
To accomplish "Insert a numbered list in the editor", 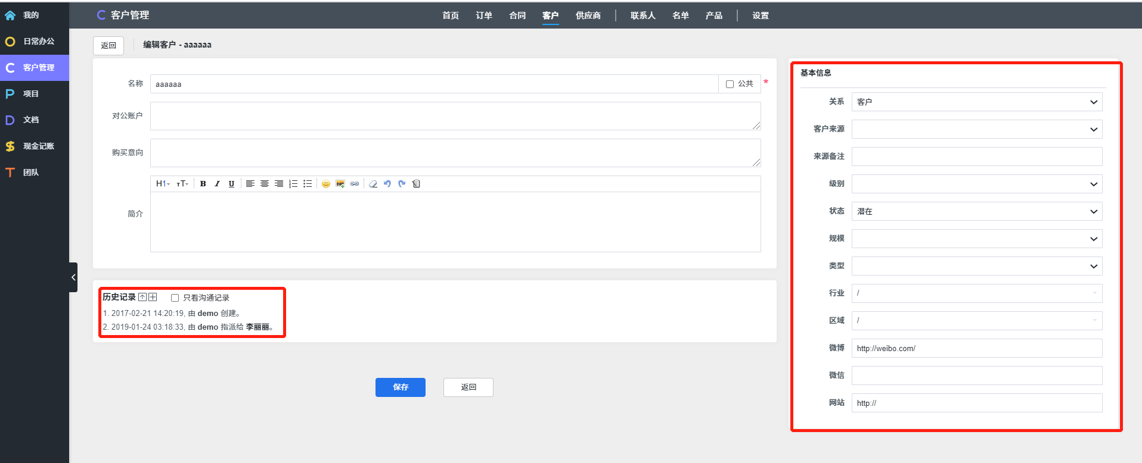I will tap(293, 184).
